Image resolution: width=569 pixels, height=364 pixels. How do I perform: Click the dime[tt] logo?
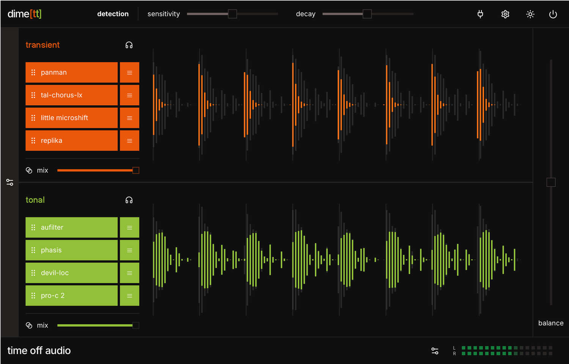click(25, 14)
